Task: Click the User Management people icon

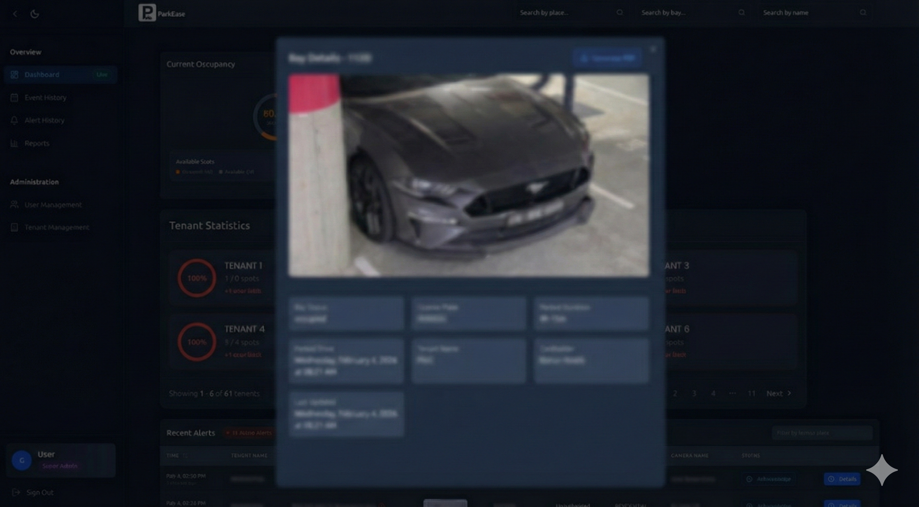Action: 14,204
